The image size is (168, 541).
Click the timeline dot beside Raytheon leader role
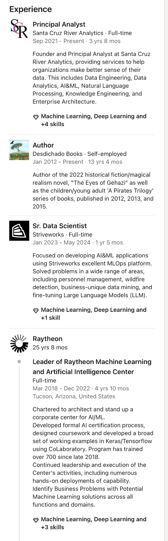coord(19,361)
